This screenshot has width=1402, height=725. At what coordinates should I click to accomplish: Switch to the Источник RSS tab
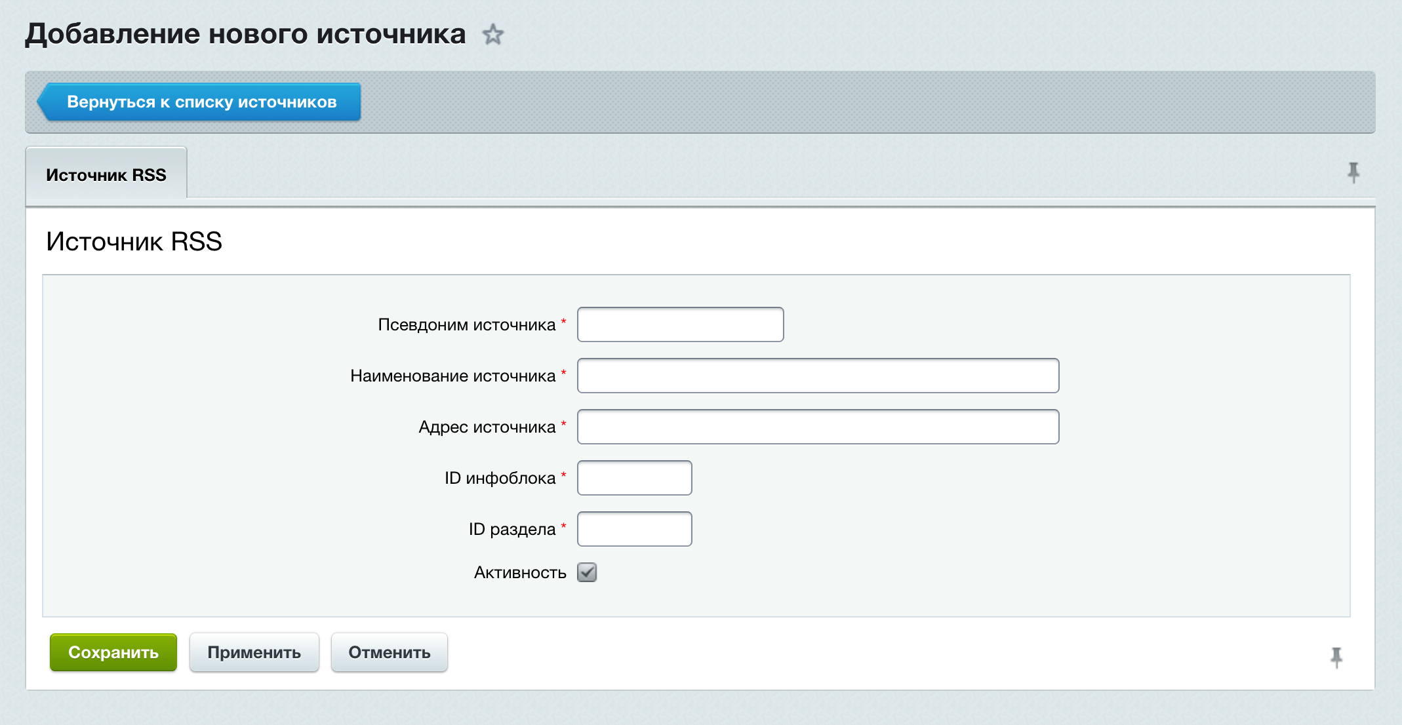(106, 175)
